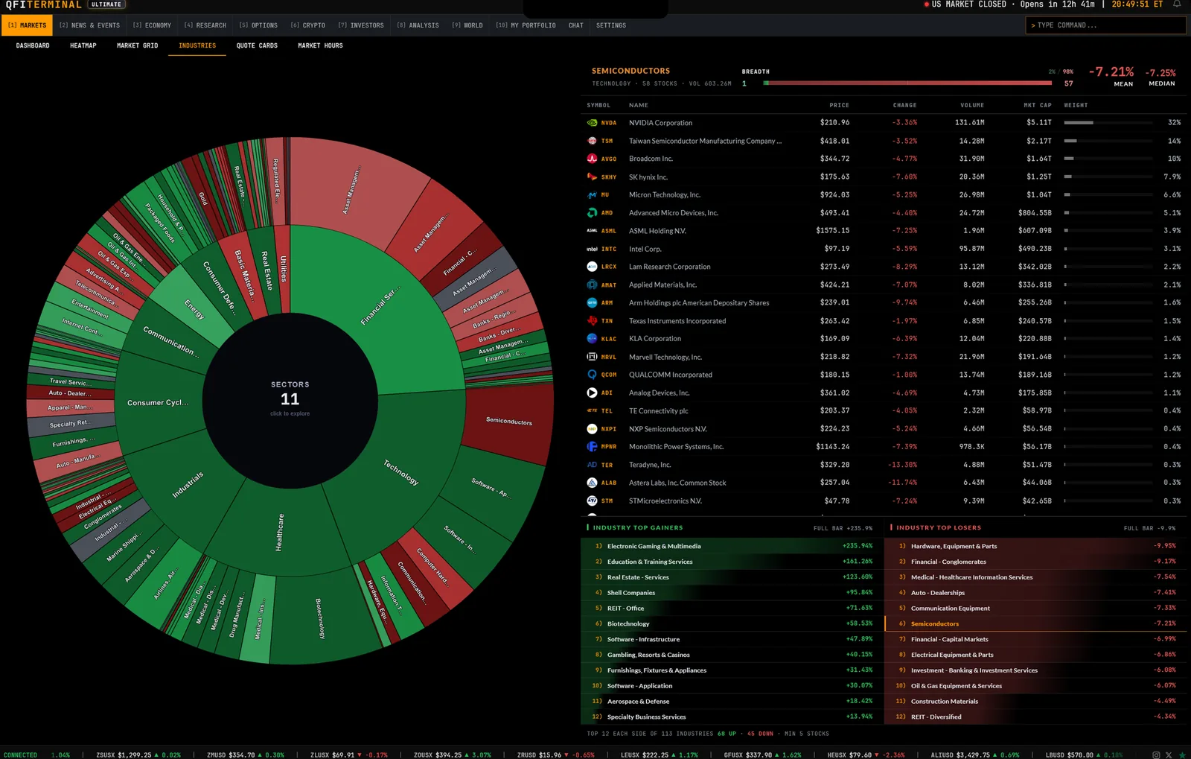This screenshot has width=1191, height=759.
Task: Click the SK hynix logo icon
Action: coord(592,177)
